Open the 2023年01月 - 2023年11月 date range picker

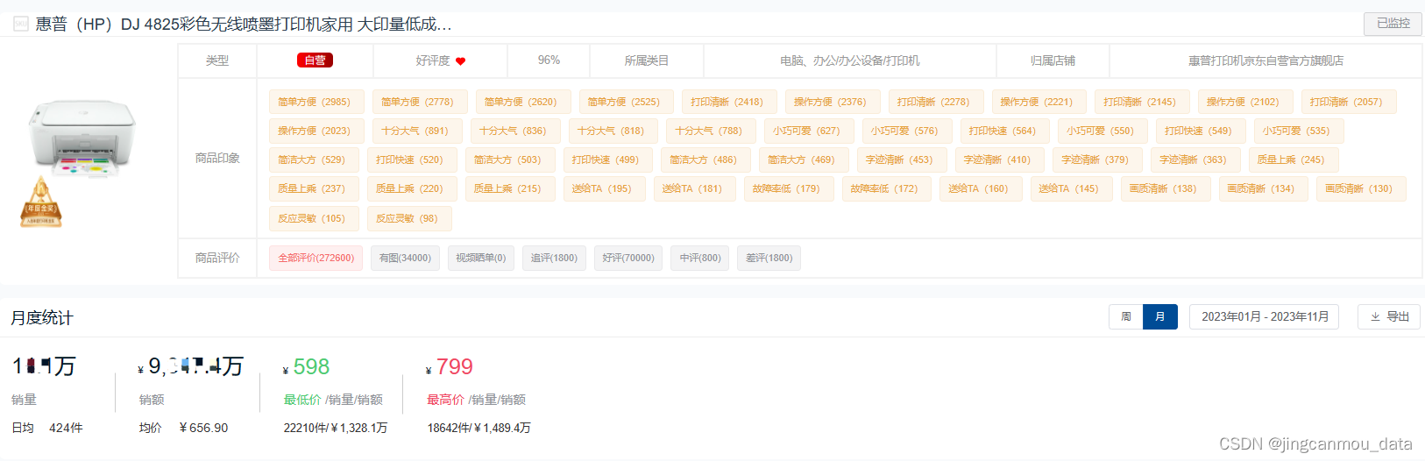[x=1265, y=316]
